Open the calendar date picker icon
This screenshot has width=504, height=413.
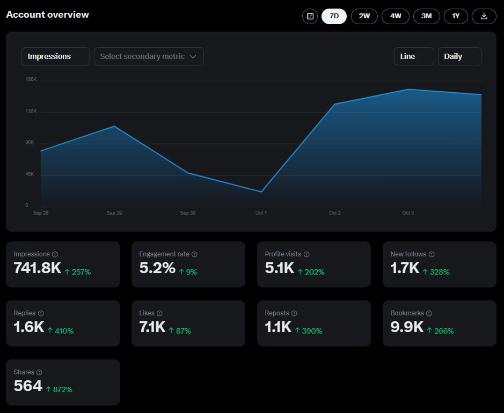tap(310, 16)
